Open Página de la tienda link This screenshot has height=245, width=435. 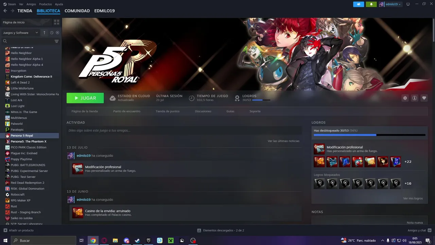coord(85,111)
